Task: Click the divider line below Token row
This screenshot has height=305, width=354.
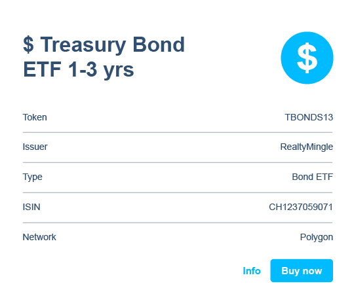Action: pyautogui.click(x=178, y=132)
